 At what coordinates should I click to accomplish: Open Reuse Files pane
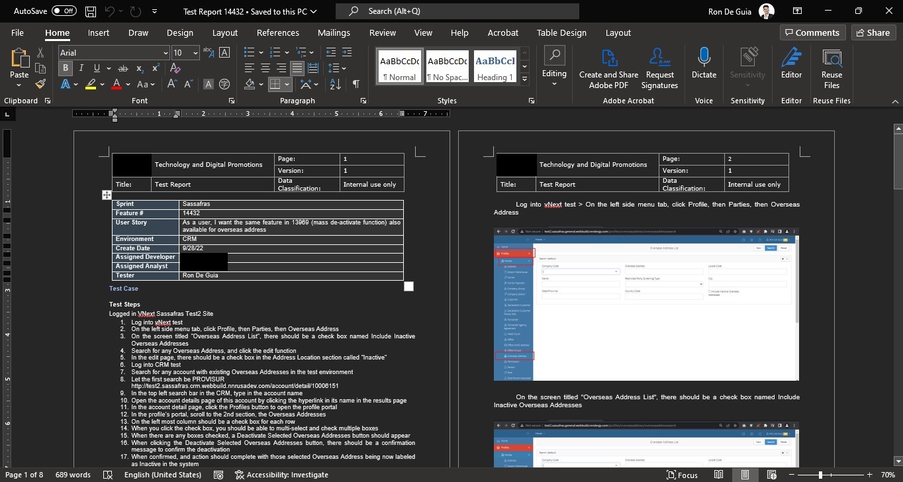832,68
